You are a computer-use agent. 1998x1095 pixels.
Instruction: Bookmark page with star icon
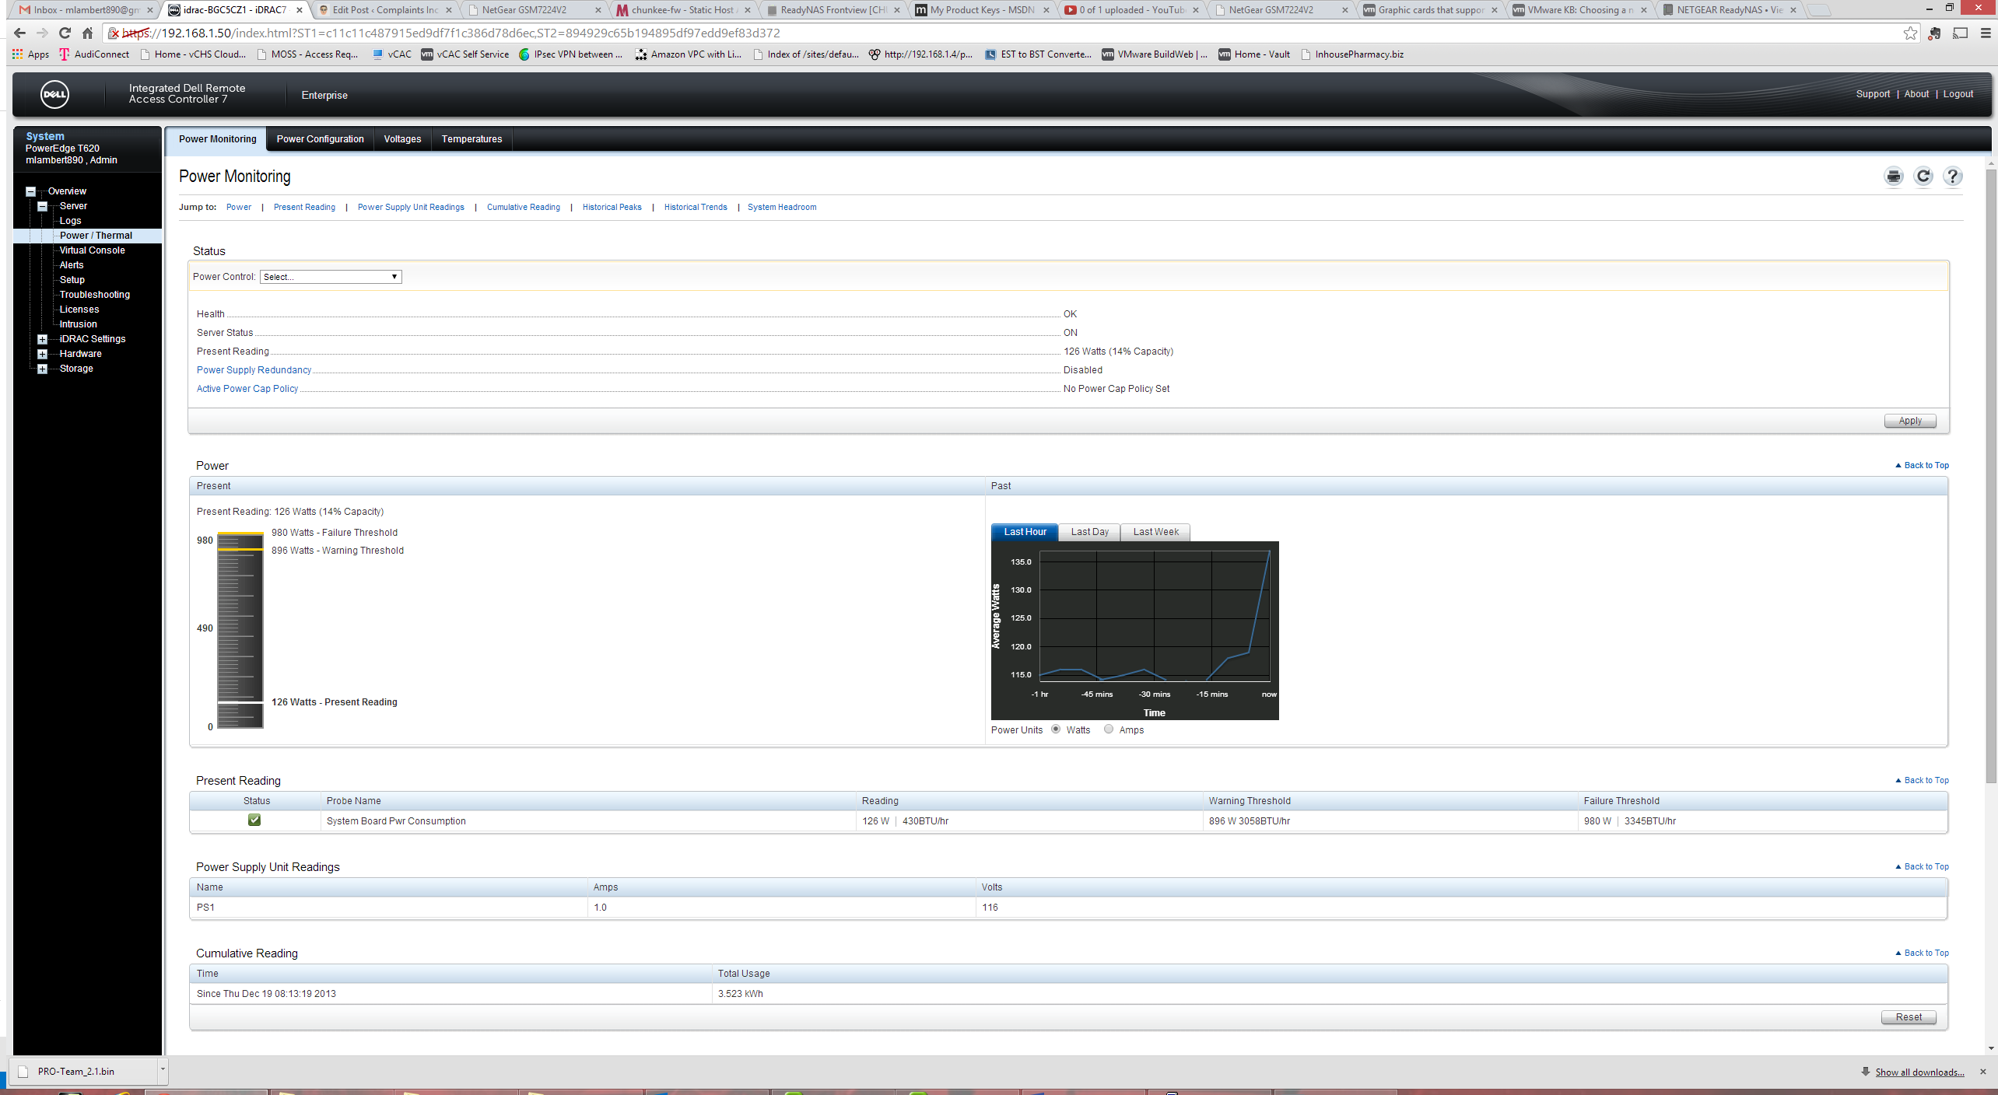[1910, 33]
